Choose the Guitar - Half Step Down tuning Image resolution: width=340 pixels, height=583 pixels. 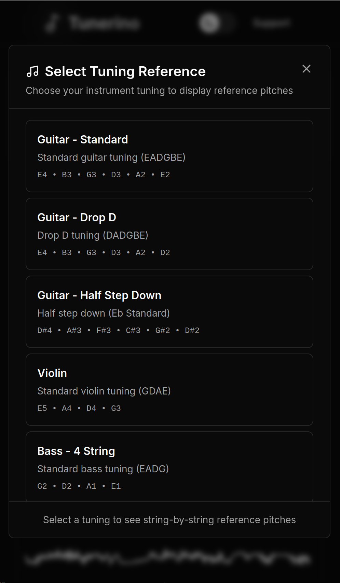[169, 311]
